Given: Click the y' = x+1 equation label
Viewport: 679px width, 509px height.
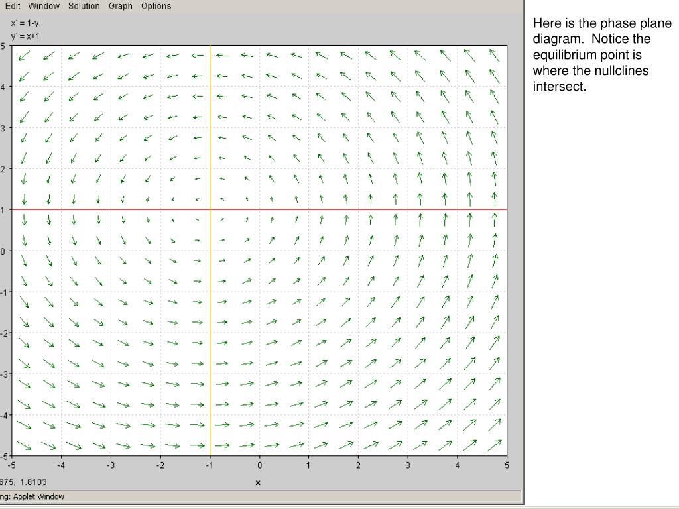Looking at the screenshot, I should pyautogui.click(x=26, y=36).
